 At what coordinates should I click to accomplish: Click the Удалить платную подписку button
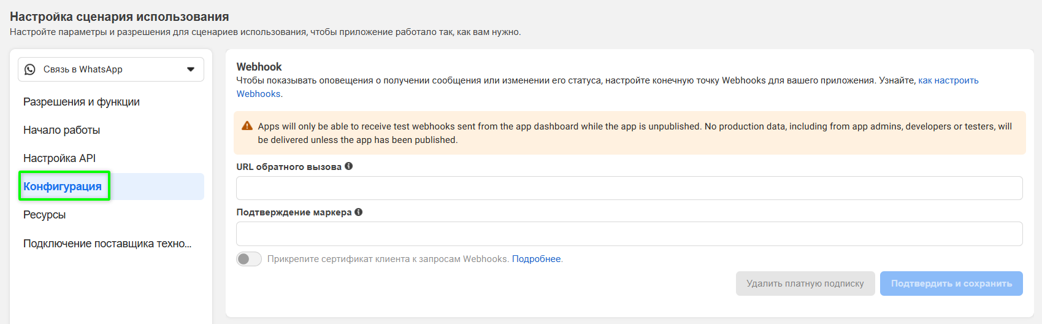(x=805, y=283)
